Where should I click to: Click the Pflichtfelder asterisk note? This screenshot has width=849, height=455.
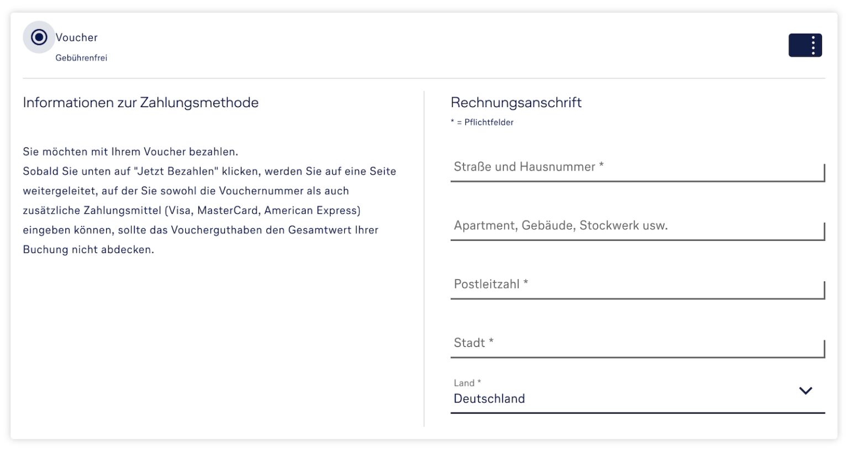pyautogui.click(x=482, y=122)
